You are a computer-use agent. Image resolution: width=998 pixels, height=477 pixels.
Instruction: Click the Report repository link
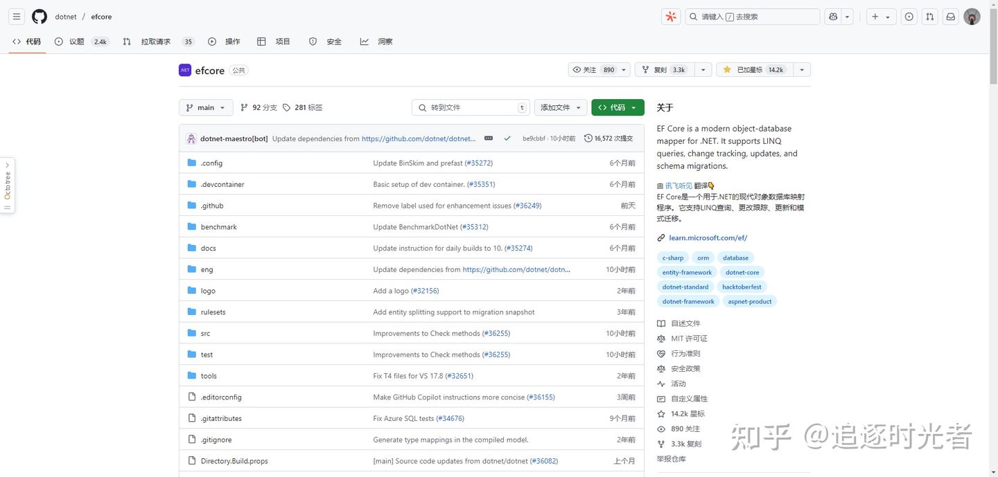[672, 459]
